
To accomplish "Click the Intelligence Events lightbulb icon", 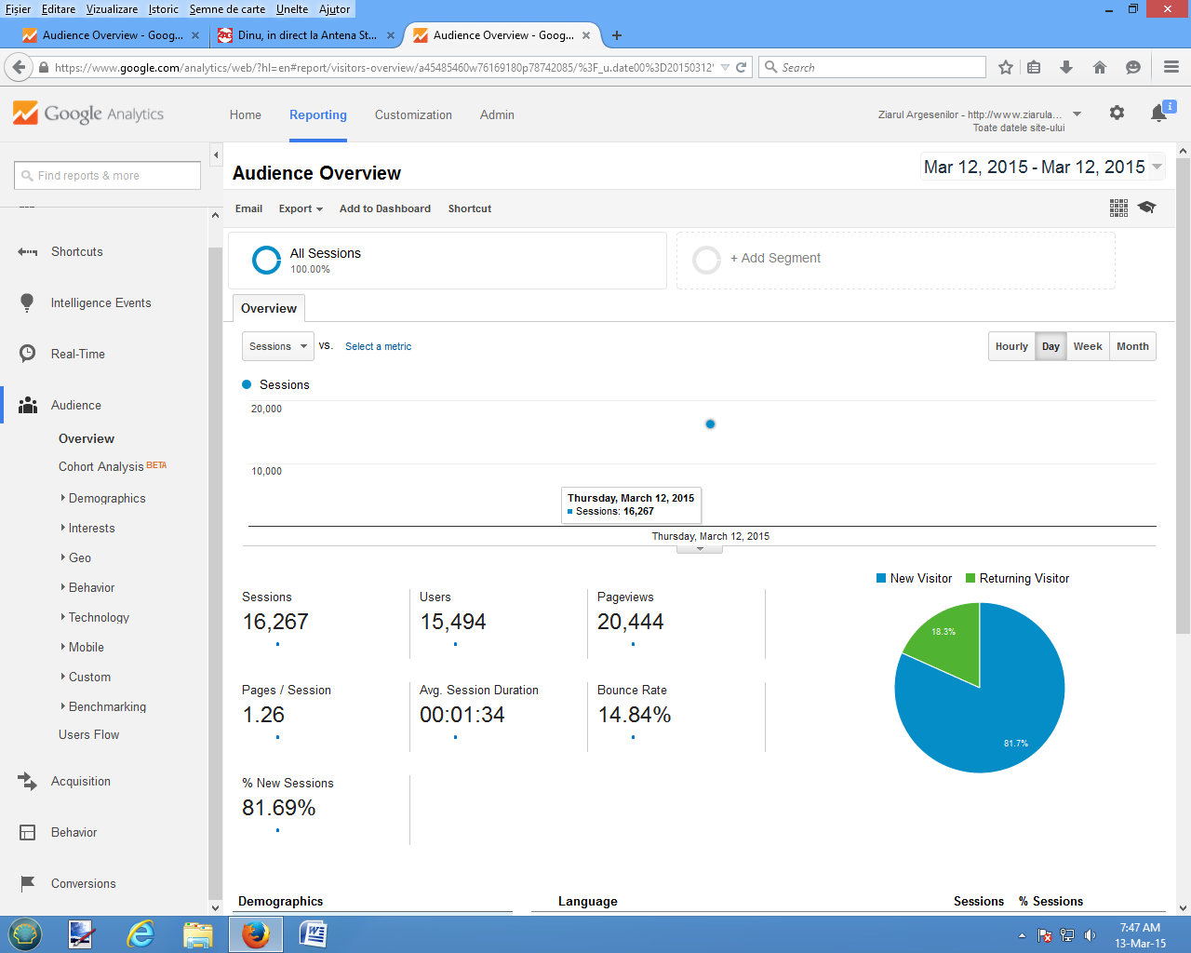I will tap(28, 302).
